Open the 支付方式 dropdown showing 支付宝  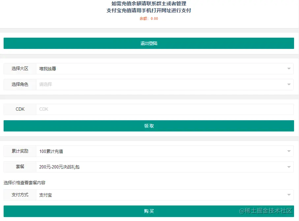(165, 195)
